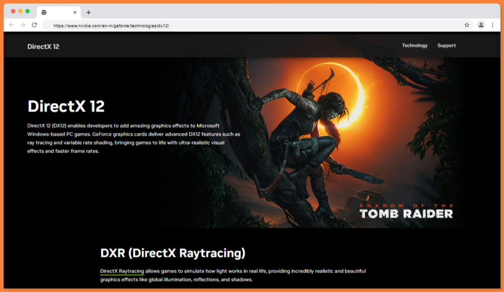Follow the underlined DirectX Raytracing link
Image resolution: width=504 pixels, height=292 pixels.
point(122,271)
